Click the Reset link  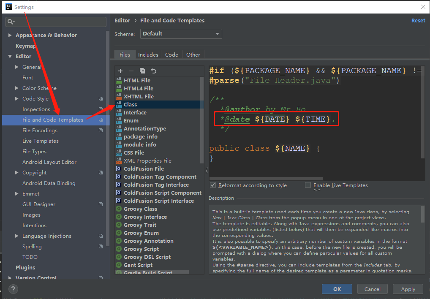coord(418,21)
